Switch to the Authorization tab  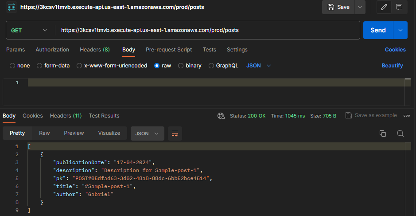tap(52, 50)
